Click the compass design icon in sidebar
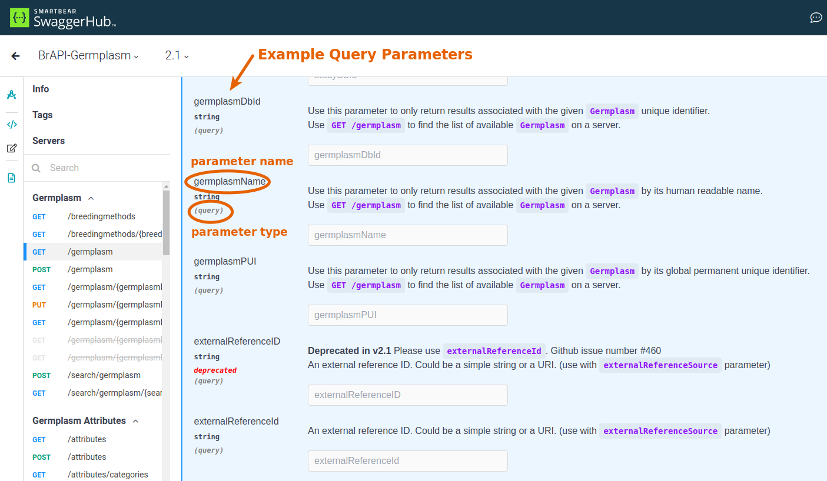The height and width of the screenshot is (481, 827). [11, 95]
